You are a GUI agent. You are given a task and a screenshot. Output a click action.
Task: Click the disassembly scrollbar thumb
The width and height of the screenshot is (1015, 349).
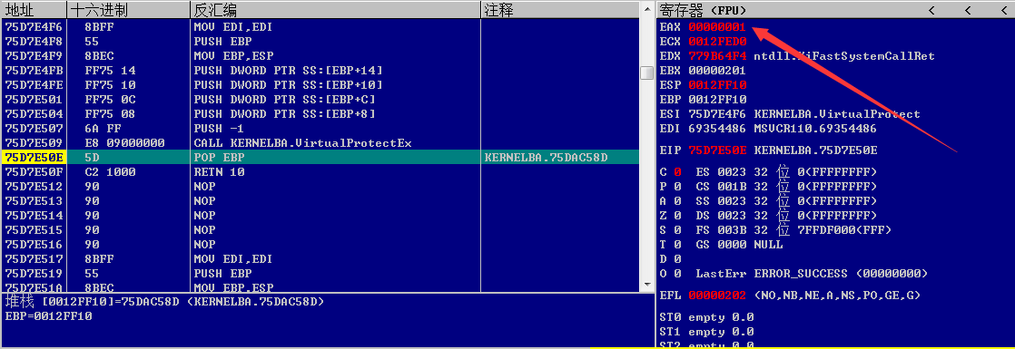click(646, 73)
